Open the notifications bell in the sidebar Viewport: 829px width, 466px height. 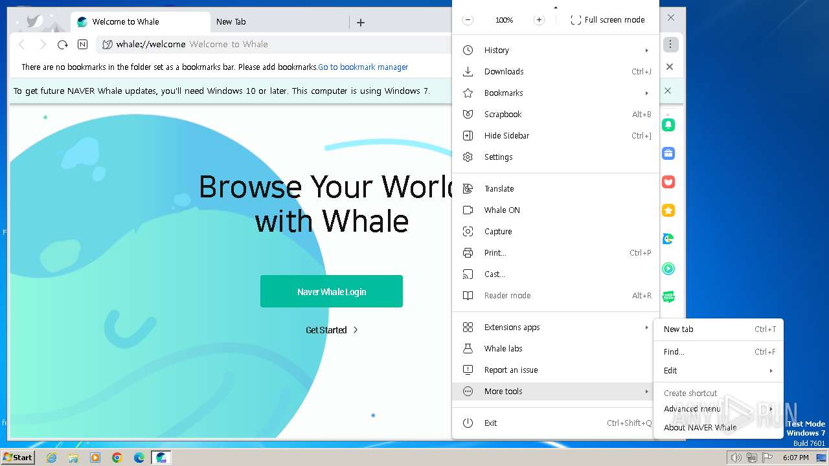click(668, 125)
